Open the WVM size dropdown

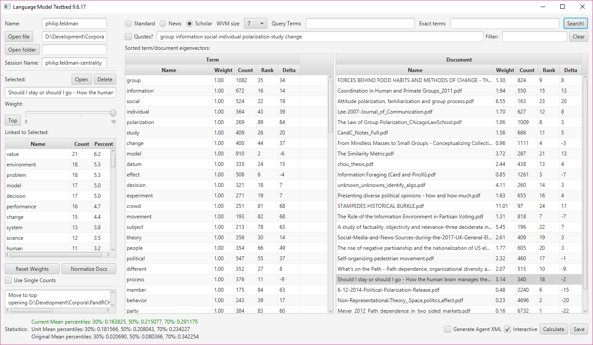pyautogui.click(x=255, y=24)
